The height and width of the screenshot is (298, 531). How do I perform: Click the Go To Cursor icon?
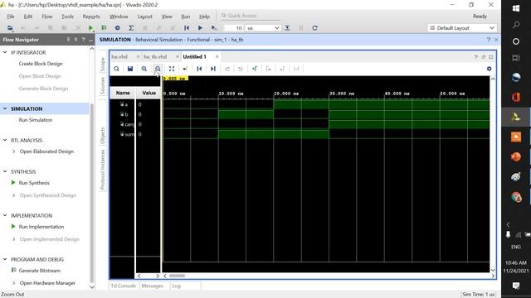185,69
